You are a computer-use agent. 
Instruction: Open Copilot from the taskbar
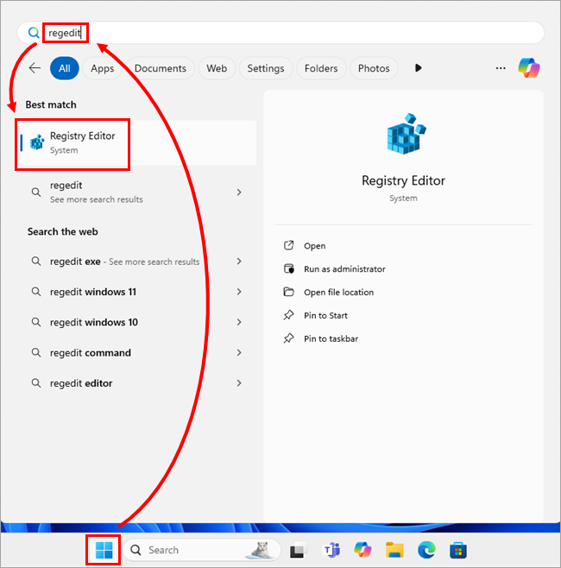(362, 550)
